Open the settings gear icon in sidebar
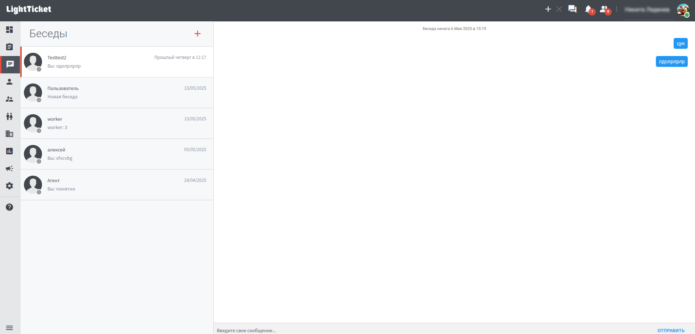This screenshot has height=334, width=695. tap(9, 186)
